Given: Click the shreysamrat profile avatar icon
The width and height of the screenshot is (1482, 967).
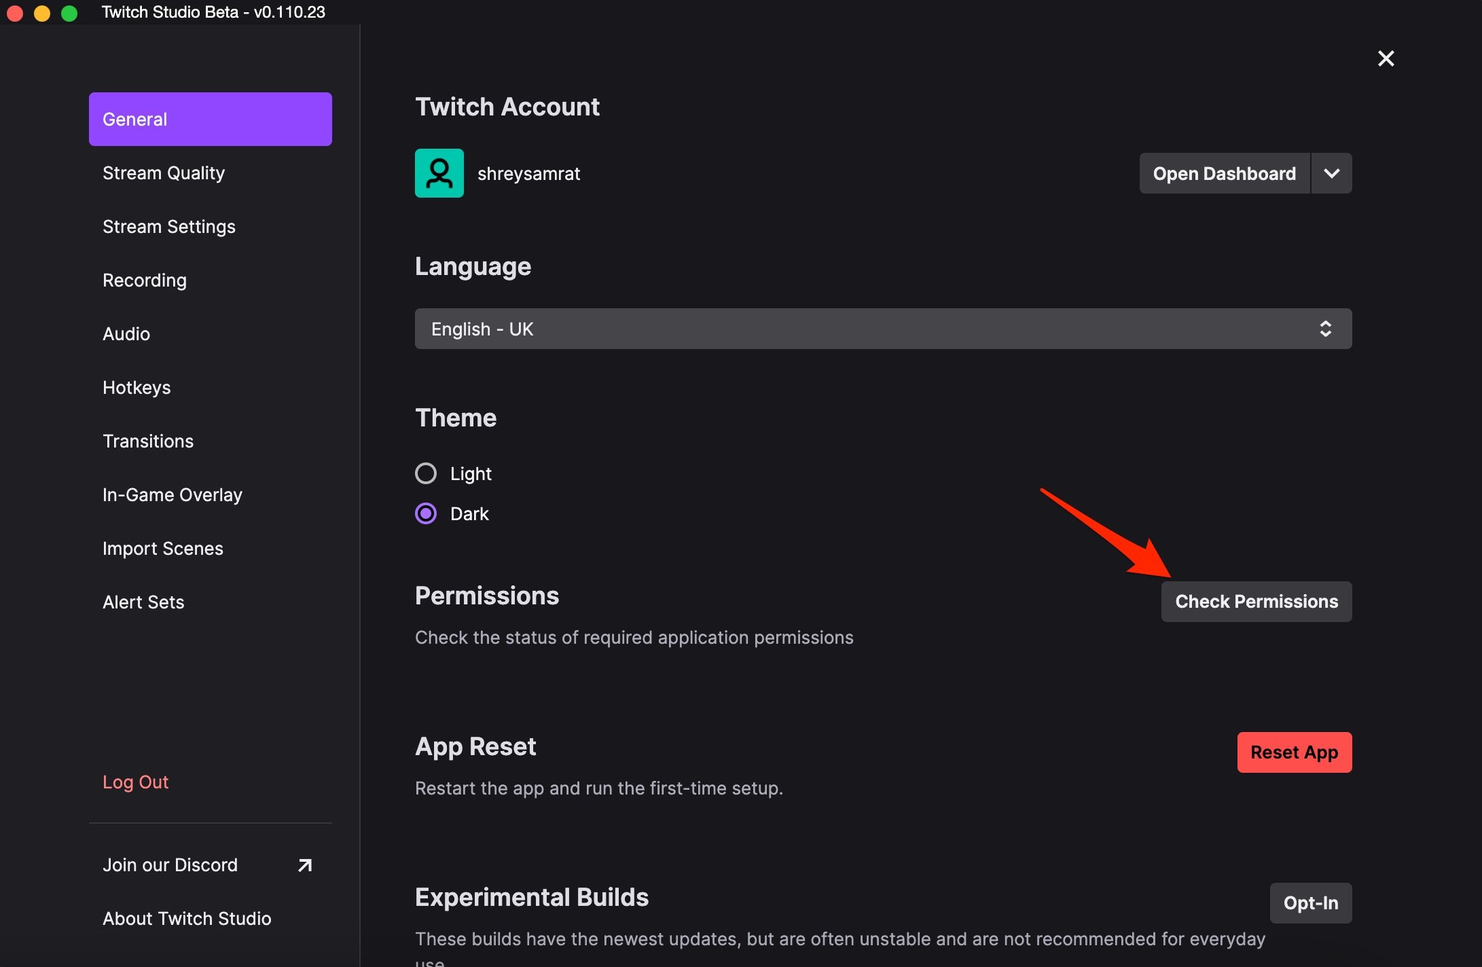Looking at the screenshot, I should pos(439,173).
